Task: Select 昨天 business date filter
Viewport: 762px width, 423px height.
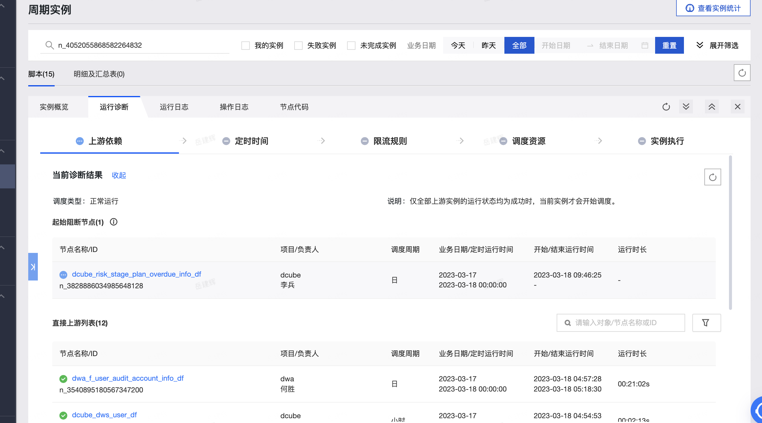Action: [x=489, y=45]
